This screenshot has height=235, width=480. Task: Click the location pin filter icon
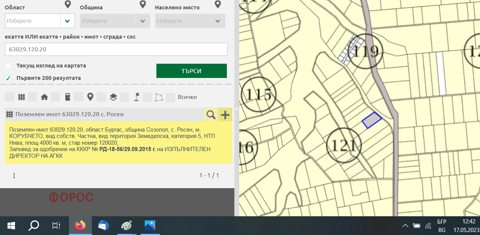tap(90, 97)
